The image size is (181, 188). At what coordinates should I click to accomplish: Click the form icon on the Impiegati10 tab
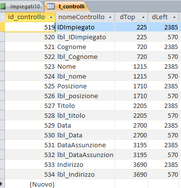click(2, 6)
